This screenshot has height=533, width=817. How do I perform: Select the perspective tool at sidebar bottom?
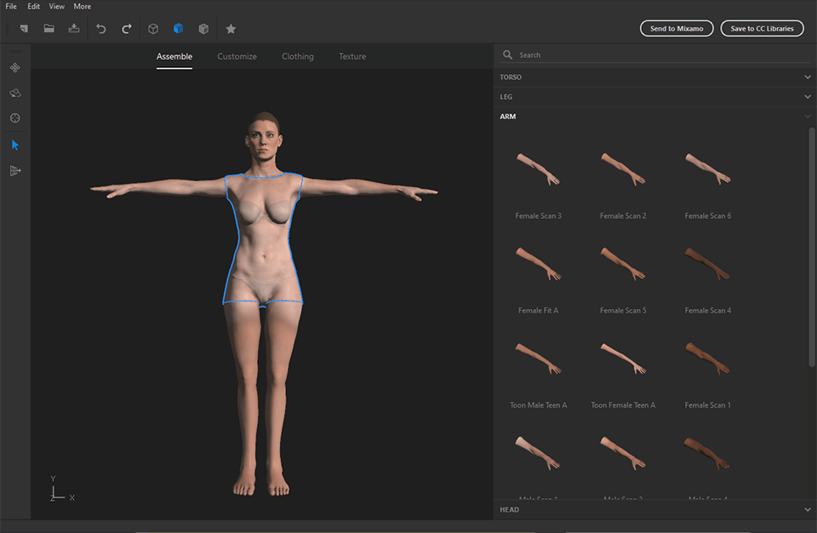coord(14,170)
